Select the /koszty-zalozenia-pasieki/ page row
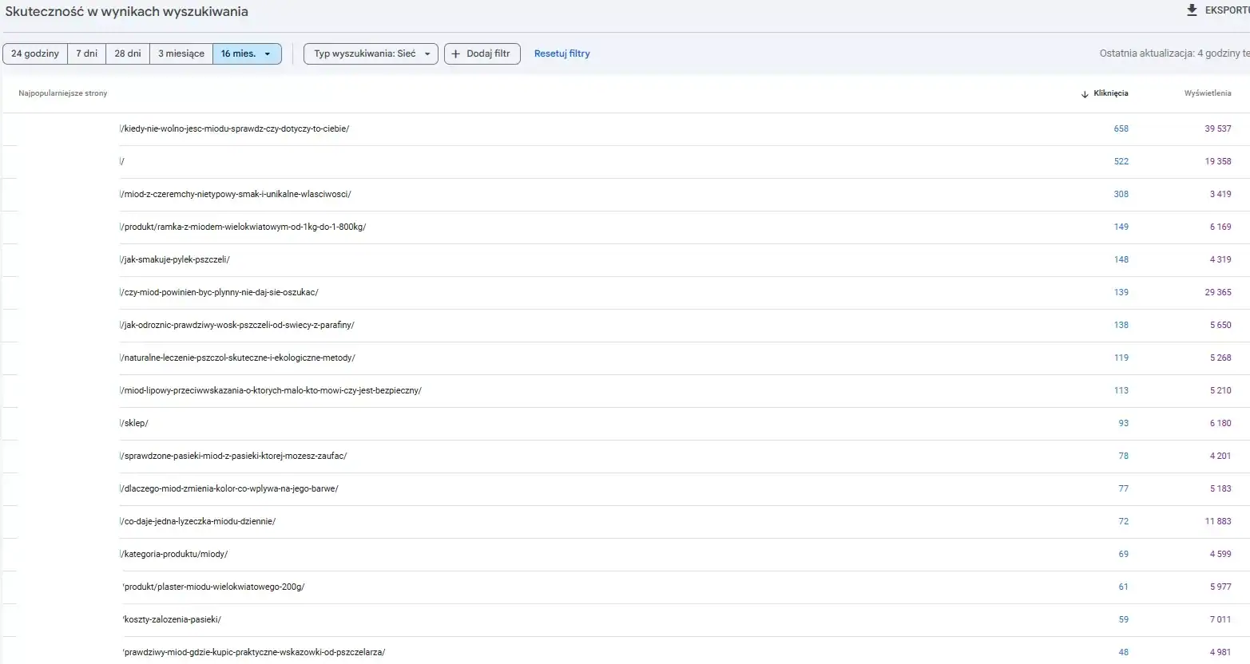 point(172,619)
